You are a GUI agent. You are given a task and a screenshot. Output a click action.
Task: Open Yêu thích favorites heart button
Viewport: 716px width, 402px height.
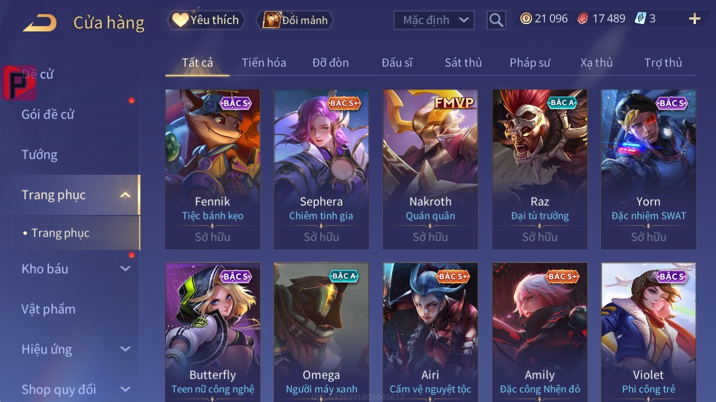tap(205, 20)
